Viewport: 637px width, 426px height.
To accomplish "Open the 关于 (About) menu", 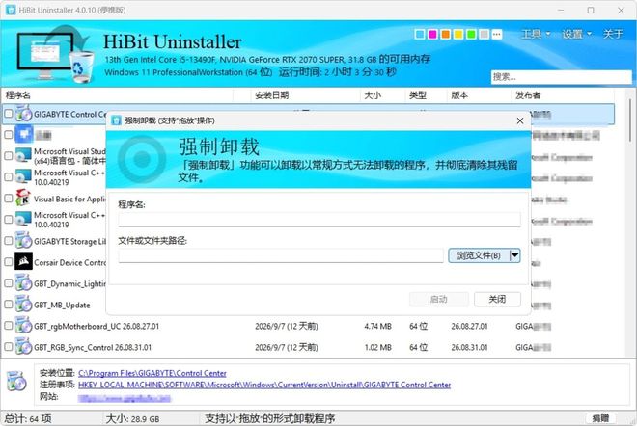I will (x=613, y=34).
